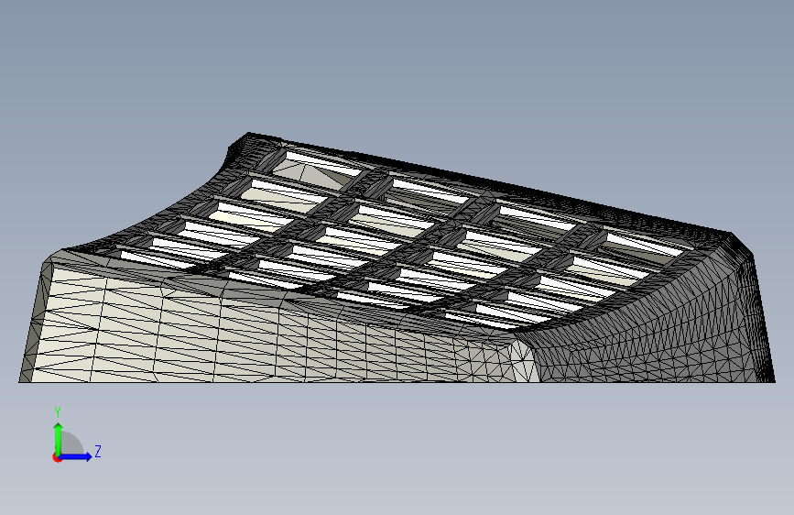
Task: Click the blue Z axis arrow of the triad
Action: (76, 456)
